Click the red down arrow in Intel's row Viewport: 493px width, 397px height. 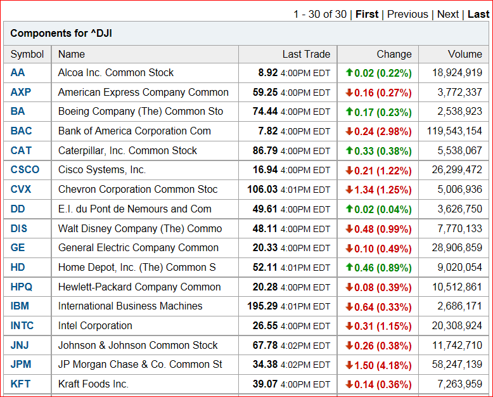(349, 326)
